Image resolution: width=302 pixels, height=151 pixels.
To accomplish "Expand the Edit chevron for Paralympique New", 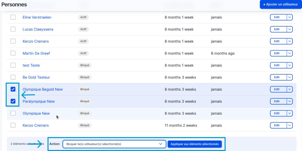I will point(289,101).
